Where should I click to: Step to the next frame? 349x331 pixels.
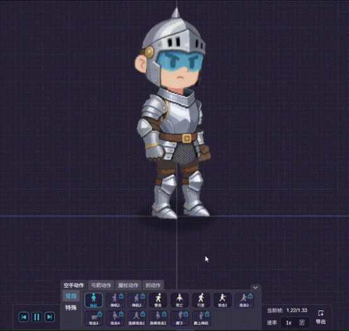click(50, 317)
